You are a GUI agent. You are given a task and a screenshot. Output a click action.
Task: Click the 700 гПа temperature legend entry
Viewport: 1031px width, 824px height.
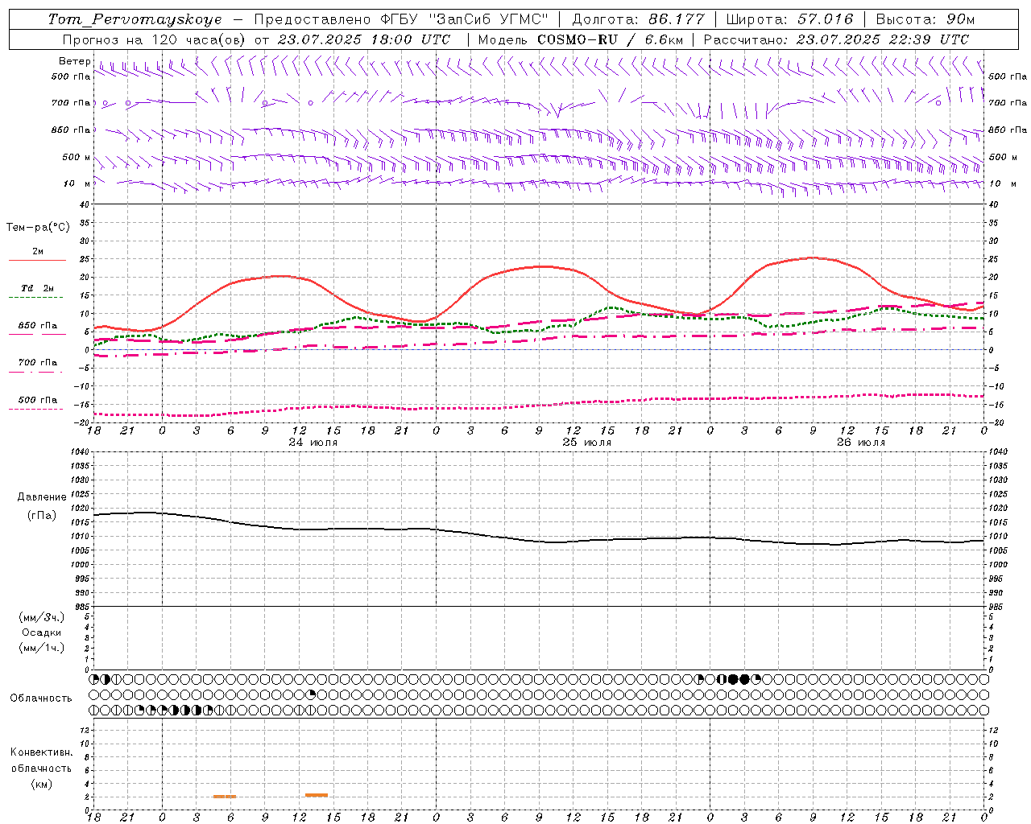click(x=37, y=363)
